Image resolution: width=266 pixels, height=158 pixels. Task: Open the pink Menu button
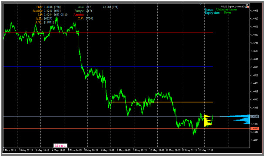pyautogui.click(x=60, y=146)
